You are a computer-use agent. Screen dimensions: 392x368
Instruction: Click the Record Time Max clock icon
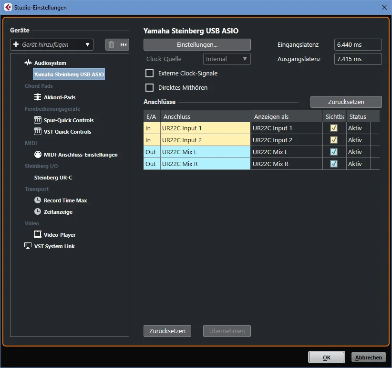point(38,200)
